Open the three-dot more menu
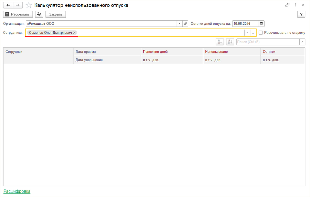310x197 pixels. tap(295, 5)
